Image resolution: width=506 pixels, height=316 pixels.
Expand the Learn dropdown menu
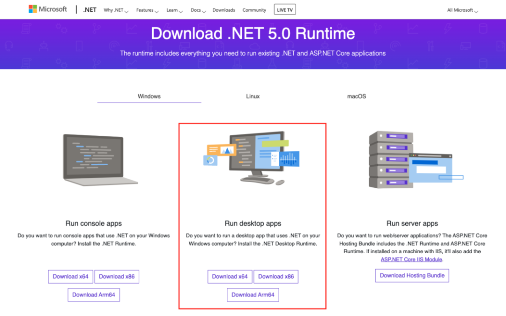point(175,10)
